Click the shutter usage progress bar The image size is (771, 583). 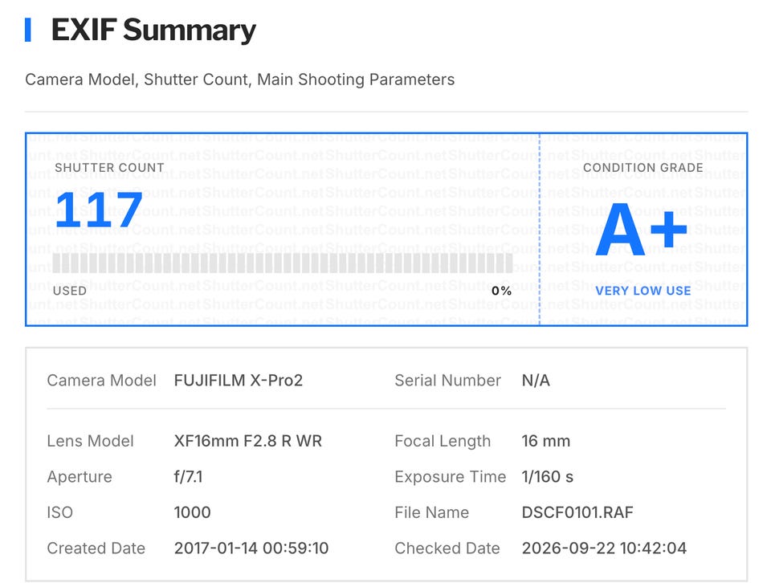pos(283,263)
